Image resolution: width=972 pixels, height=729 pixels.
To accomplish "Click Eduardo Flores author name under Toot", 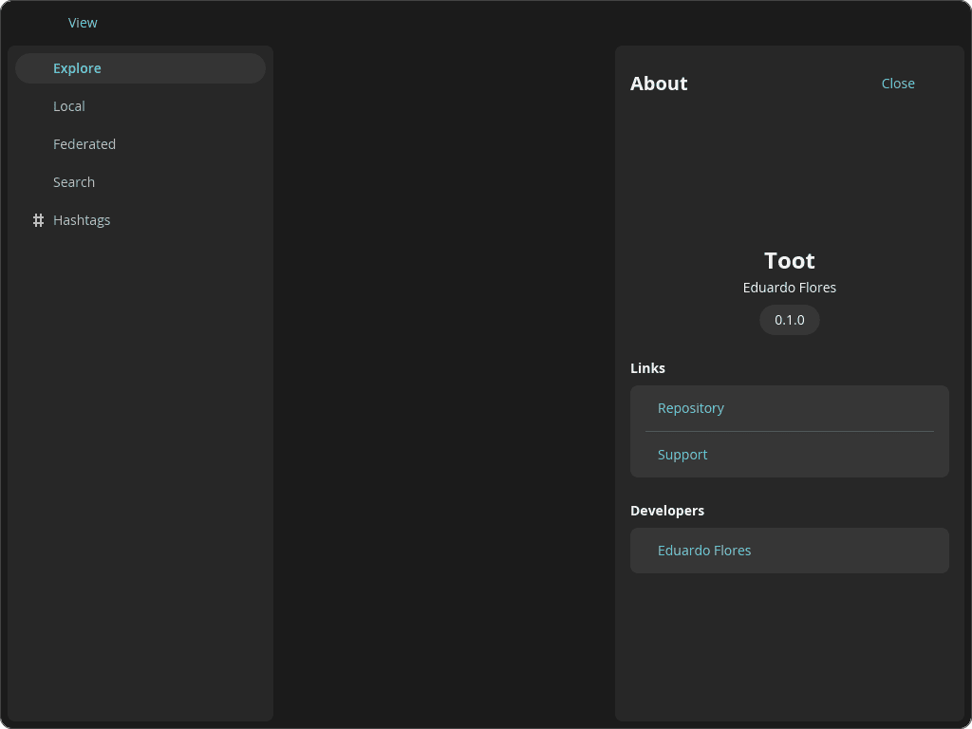I will click(789, 288).
